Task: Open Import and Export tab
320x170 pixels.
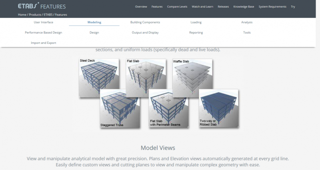Action: pos(44,43)
